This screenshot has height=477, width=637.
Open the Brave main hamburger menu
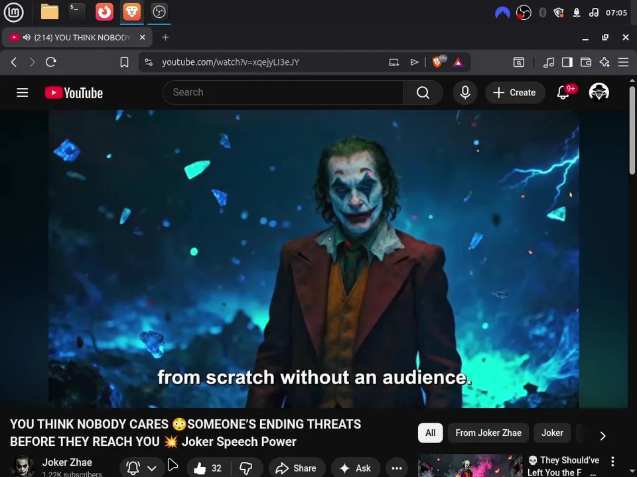pos(623,62)
